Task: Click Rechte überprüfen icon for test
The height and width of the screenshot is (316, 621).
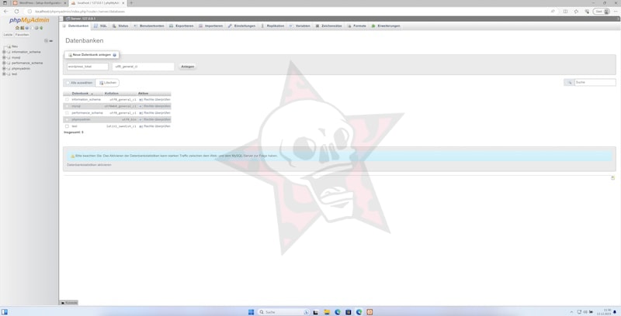Action: click(141, 126)
